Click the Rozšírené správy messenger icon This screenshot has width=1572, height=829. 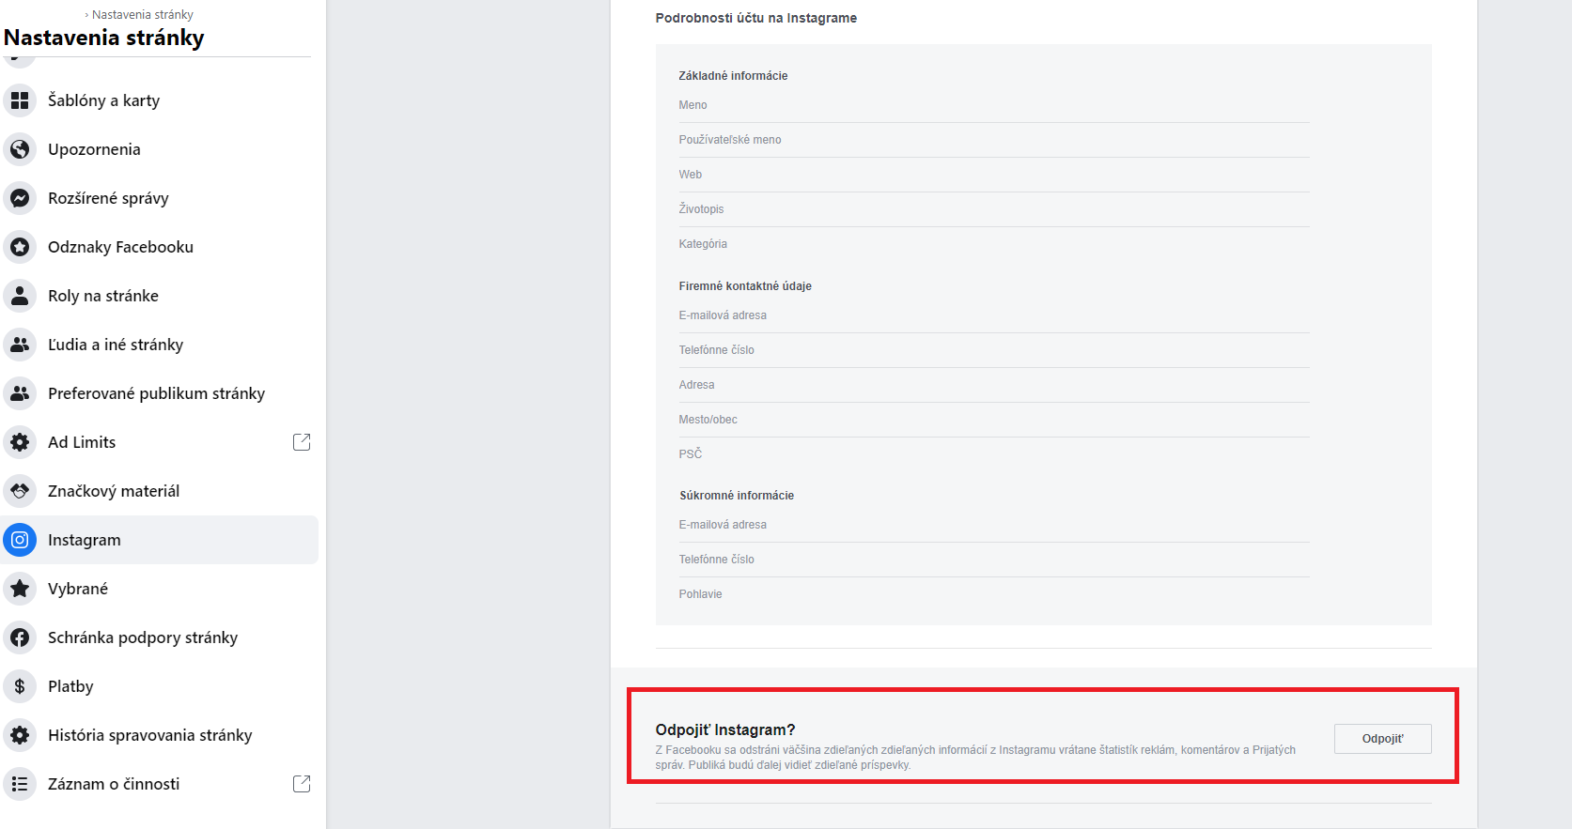20,198
